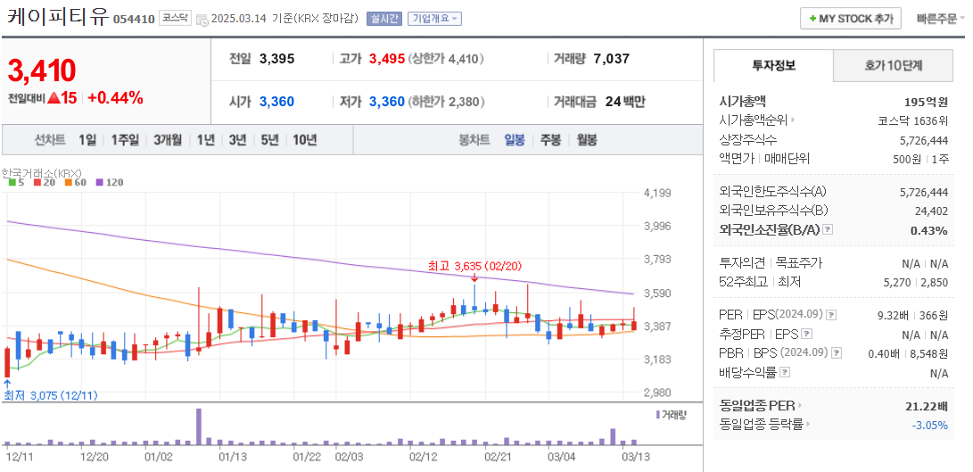
Task: Click red 20-day moving average legend marker
Action: point(37,183)
